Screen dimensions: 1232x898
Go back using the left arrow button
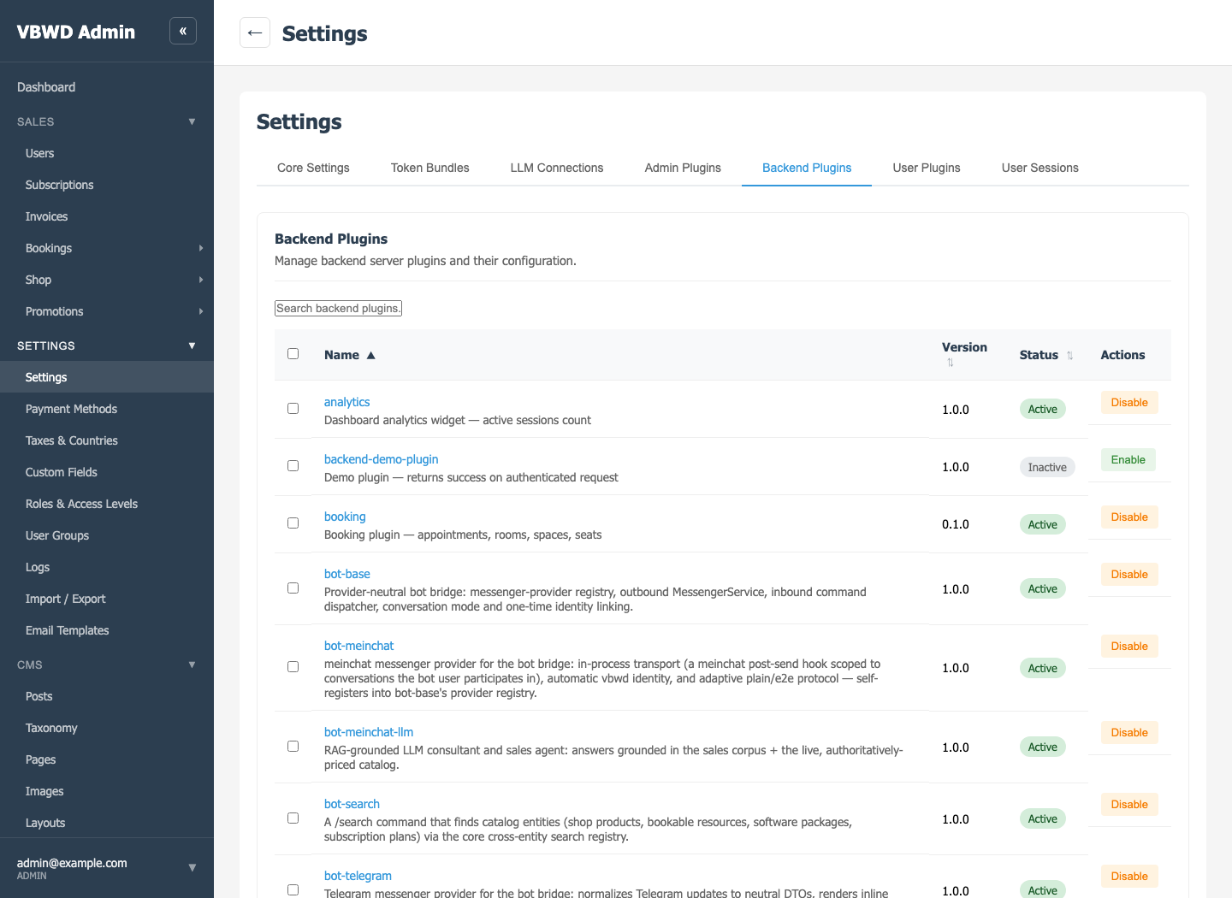255,32
